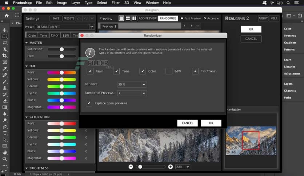Screen dimensions: 304x176
Task: Select the Eyedropper tool
Action: coord(5,69)
